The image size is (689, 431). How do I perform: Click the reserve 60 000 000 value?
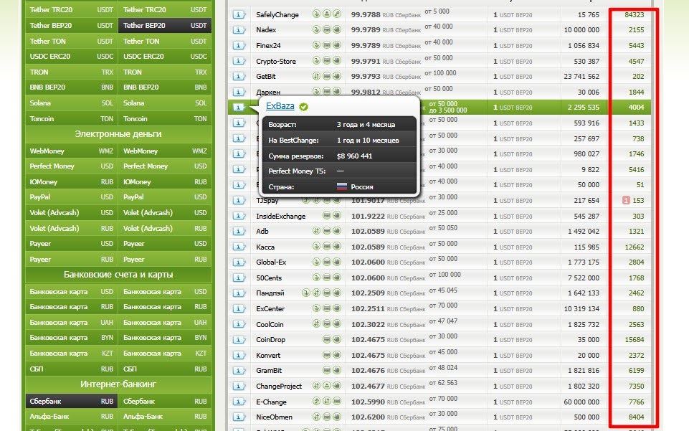click(x=581, y=402)
